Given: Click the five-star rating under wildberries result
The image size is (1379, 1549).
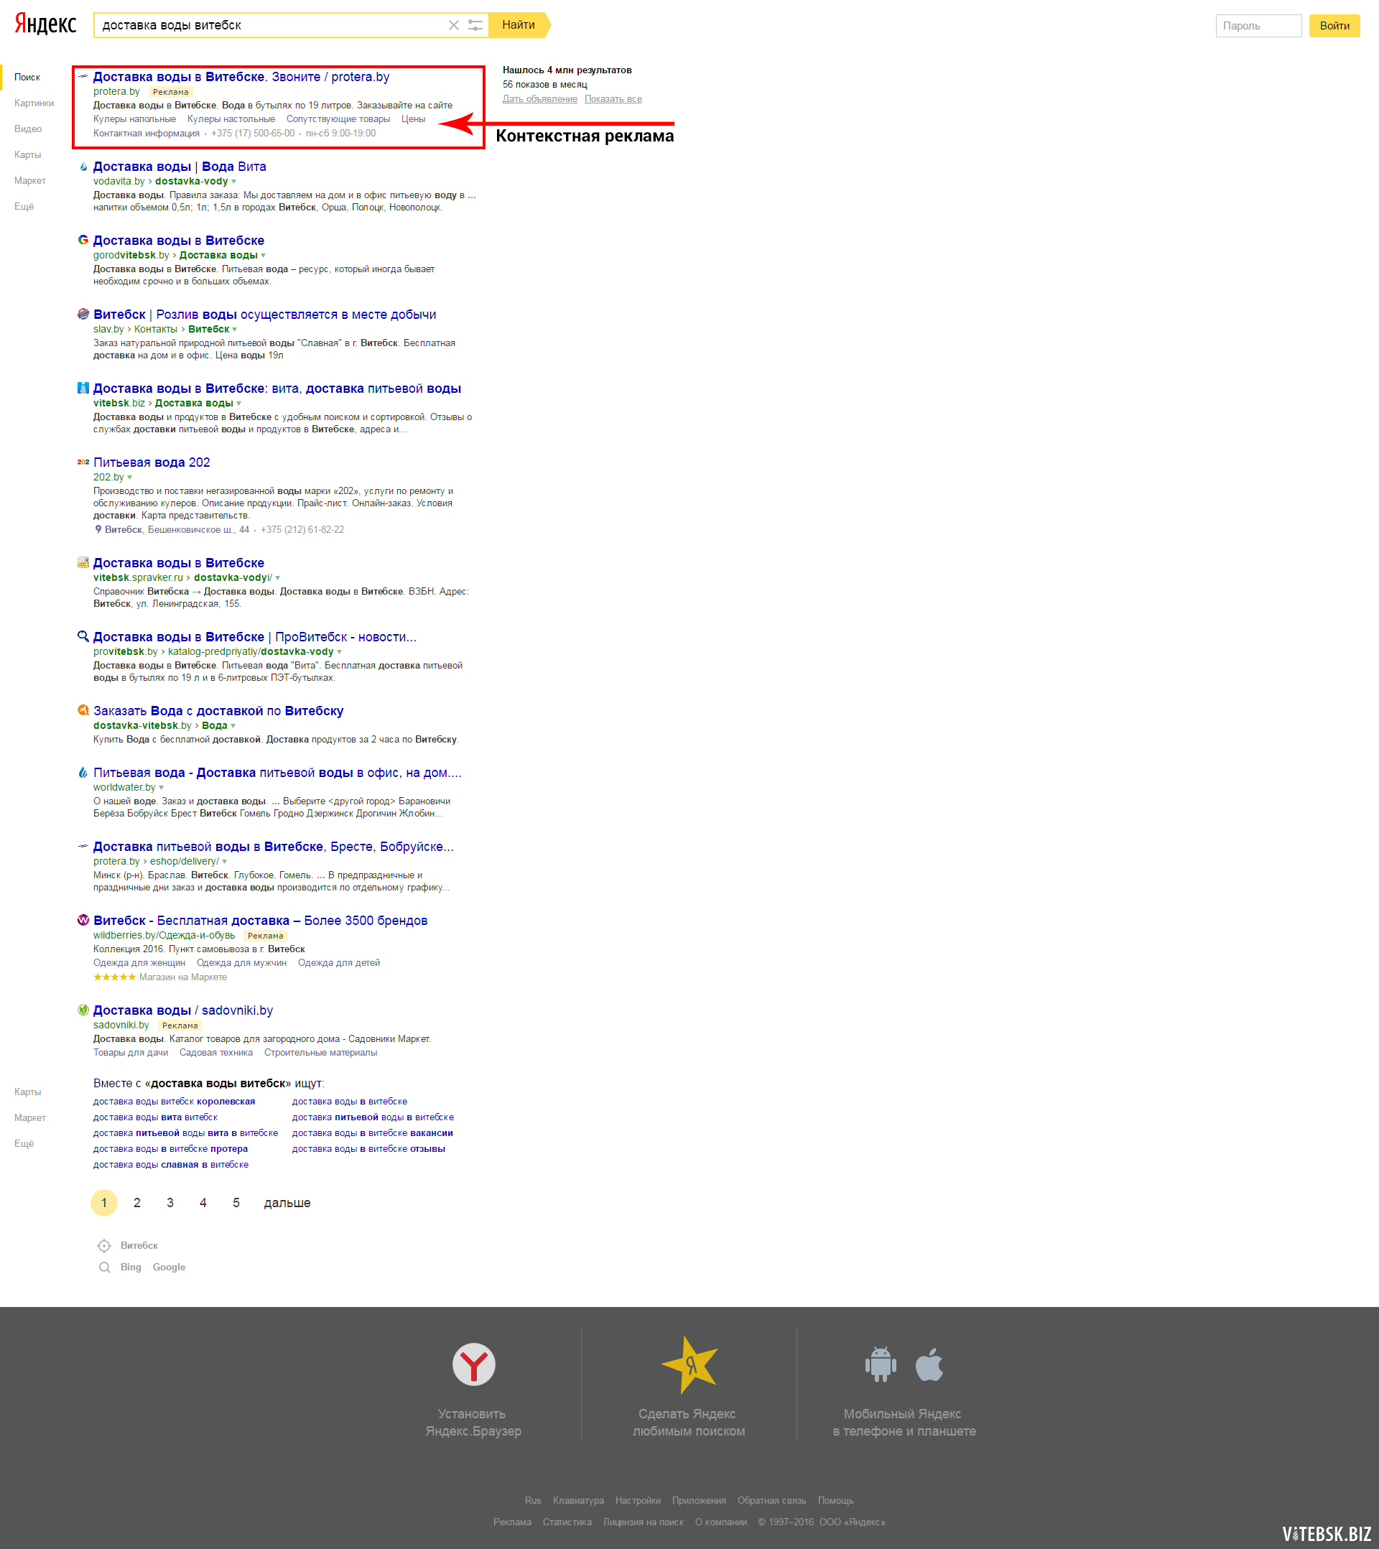Looking at the screenshot, I should [114, 977].
